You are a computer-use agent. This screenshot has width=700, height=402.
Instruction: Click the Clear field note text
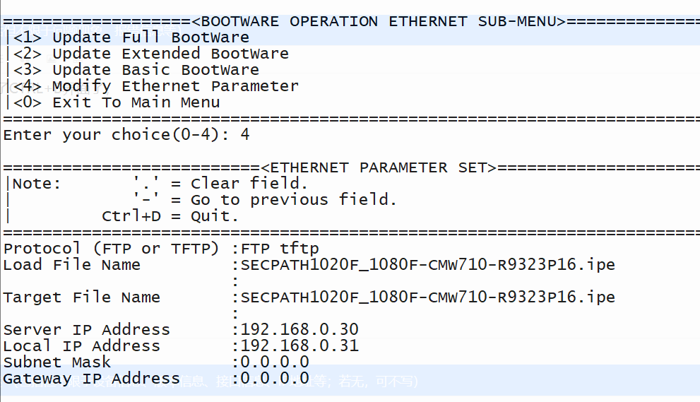coord(220,184)
